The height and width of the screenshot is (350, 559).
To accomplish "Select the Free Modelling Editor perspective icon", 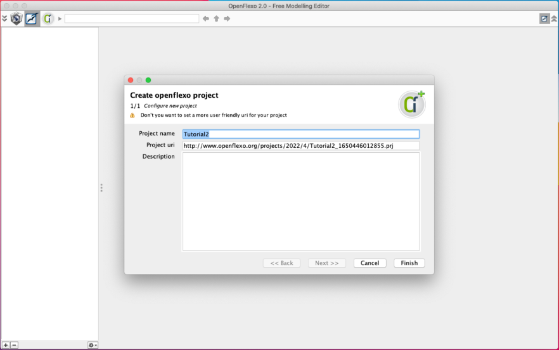I will click(x=32, y=18).
